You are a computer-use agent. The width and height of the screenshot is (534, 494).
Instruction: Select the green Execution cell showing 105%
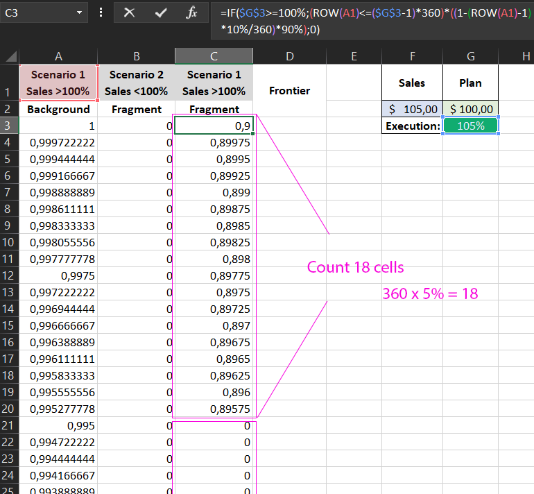click(470, 126)
